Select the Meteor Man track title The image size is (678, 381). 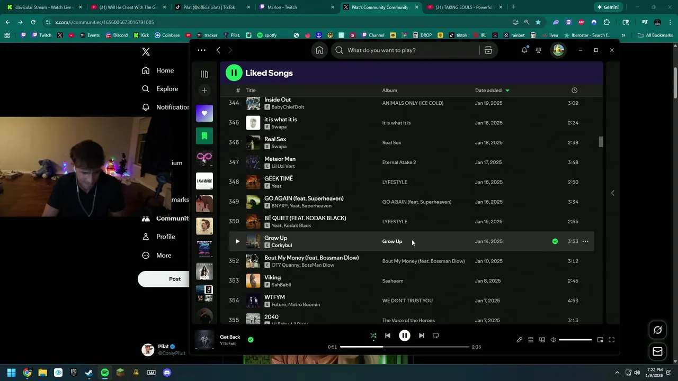pos(280,159)
